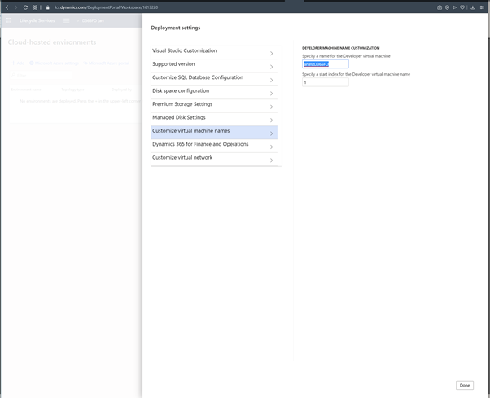Click the start index input field

[325, 82]
